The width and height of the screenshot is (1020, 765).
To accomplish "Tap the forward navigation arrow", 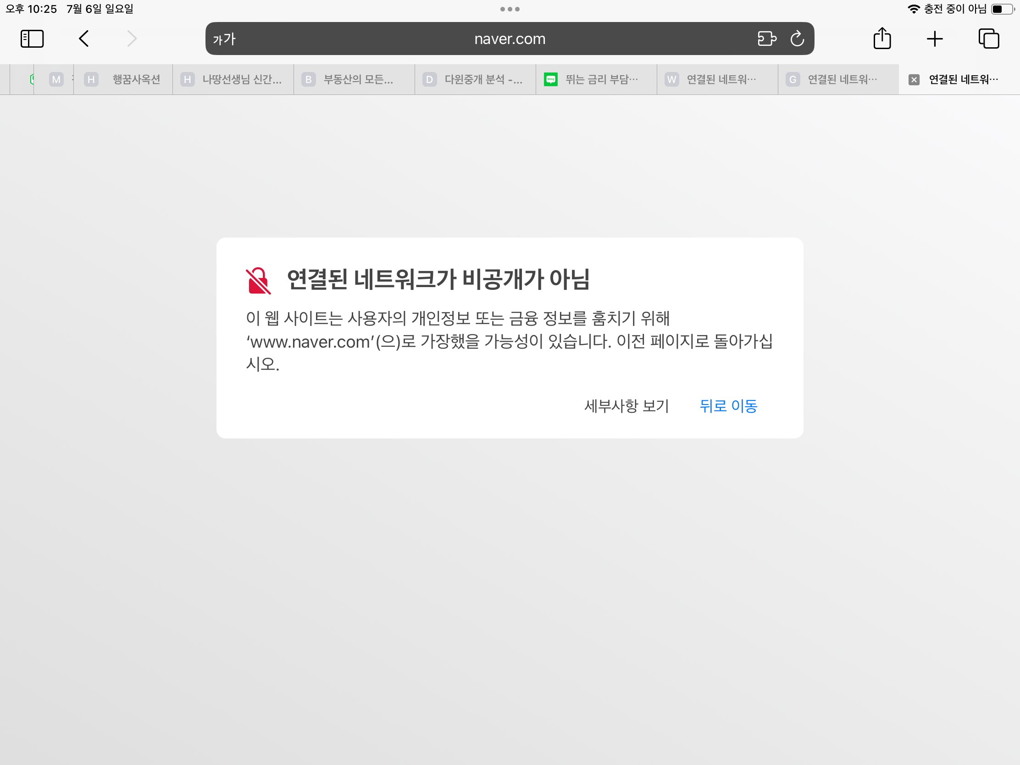I will tap(132, 39).
